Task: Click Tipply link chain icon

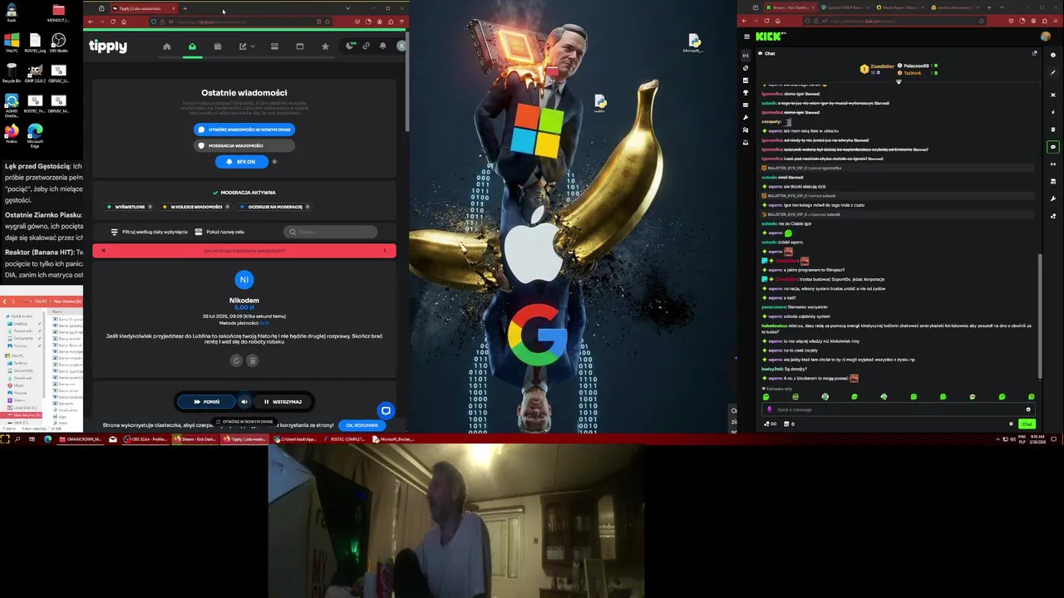Action: click(x=366, y=47)
